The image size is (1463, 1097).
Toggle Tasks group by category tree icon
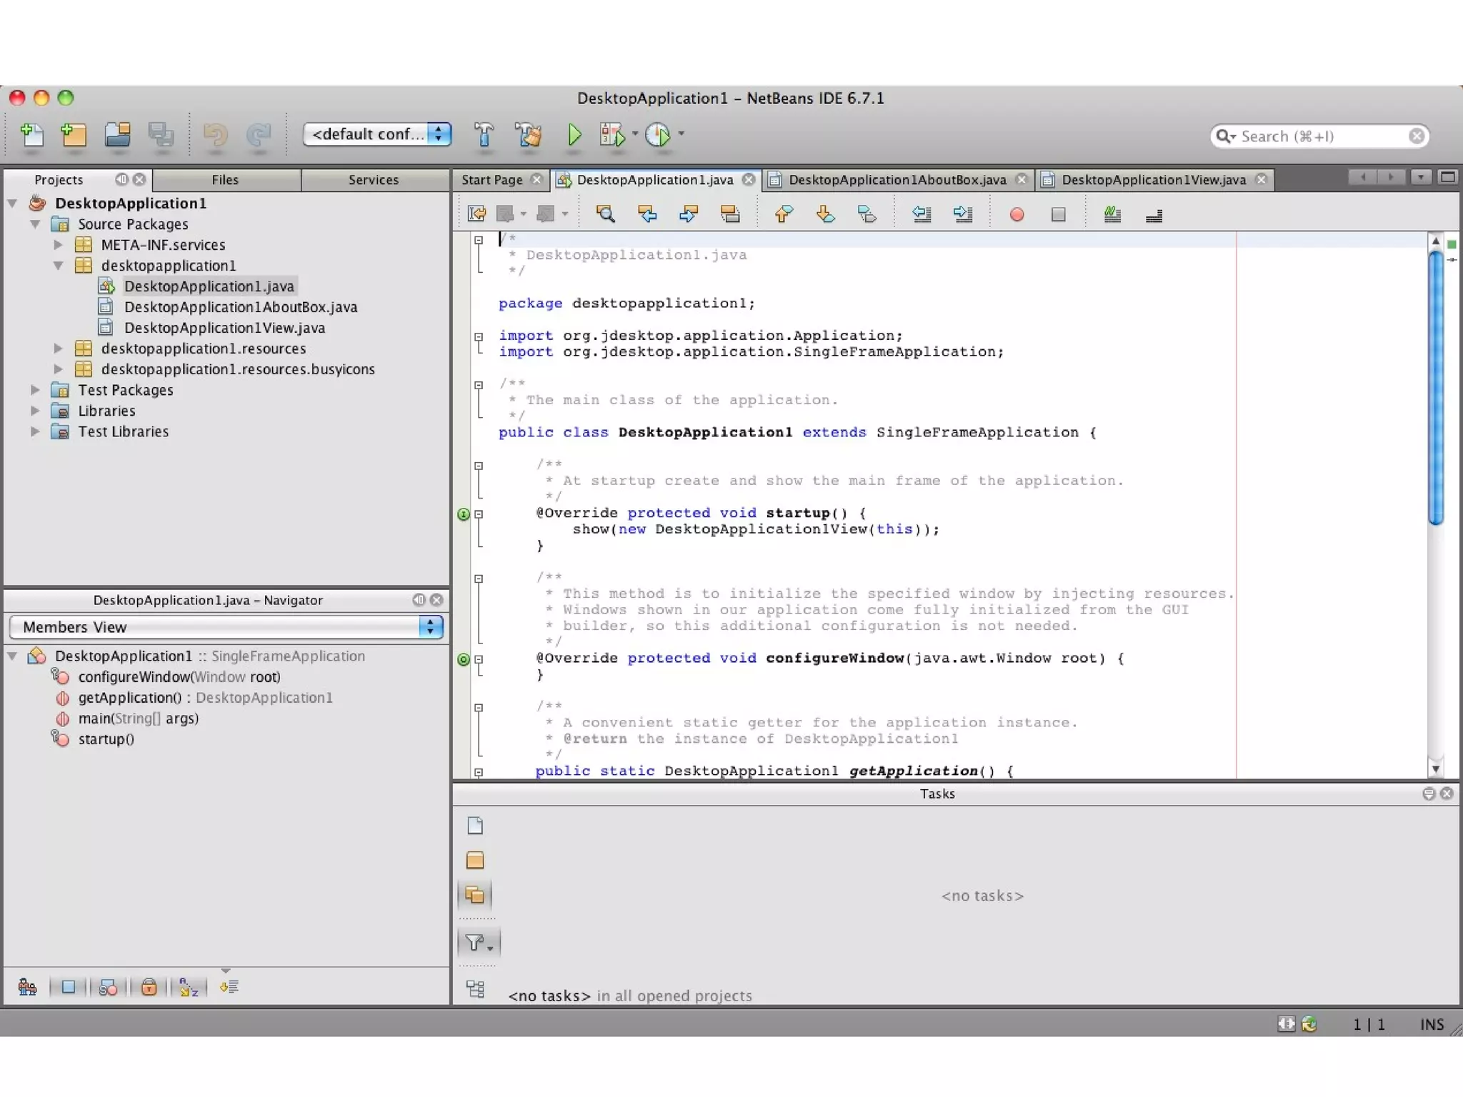point(475,988)
